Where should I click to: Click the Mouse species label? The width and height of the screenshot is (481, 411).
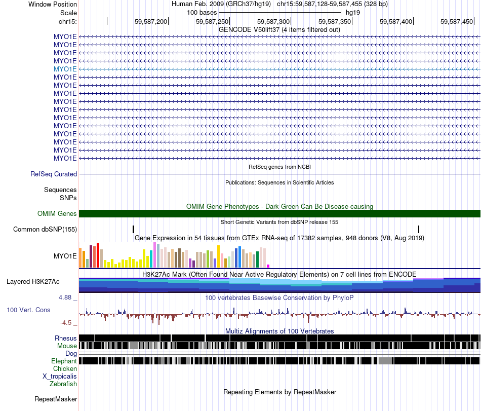[67, 346]
